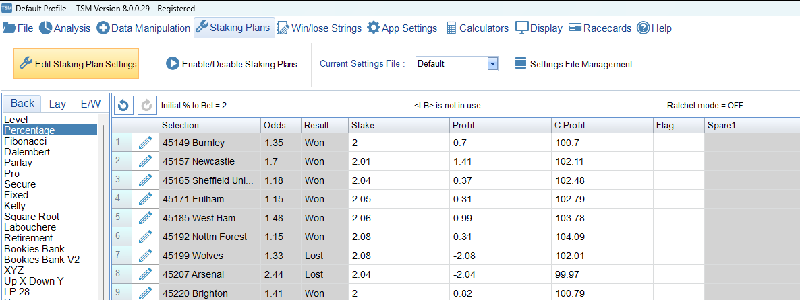800x300 pixels.
Task: Open the Data Manipulation menu
Action: coord(143,28)
